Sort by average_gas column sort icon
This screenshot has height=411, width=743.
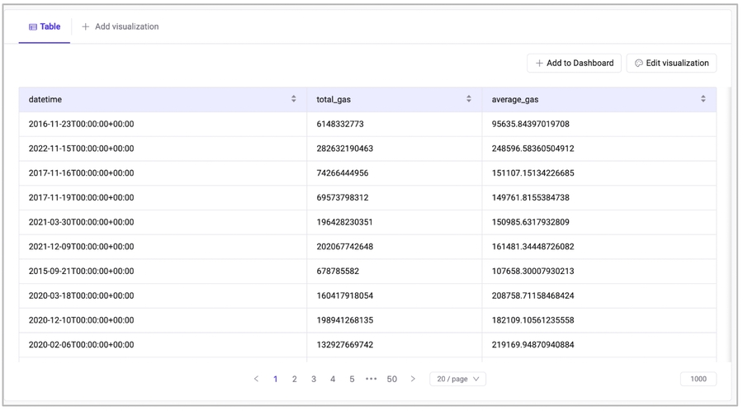(703, 99)
